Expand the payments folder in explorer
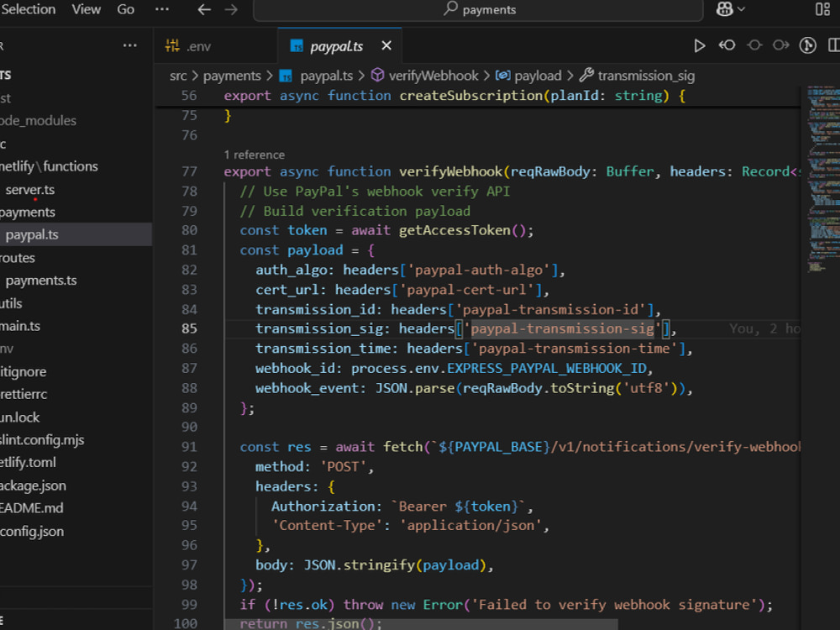The height and width of the screenshot is (630, 840). pyautogui.click(x=28, y=213)
